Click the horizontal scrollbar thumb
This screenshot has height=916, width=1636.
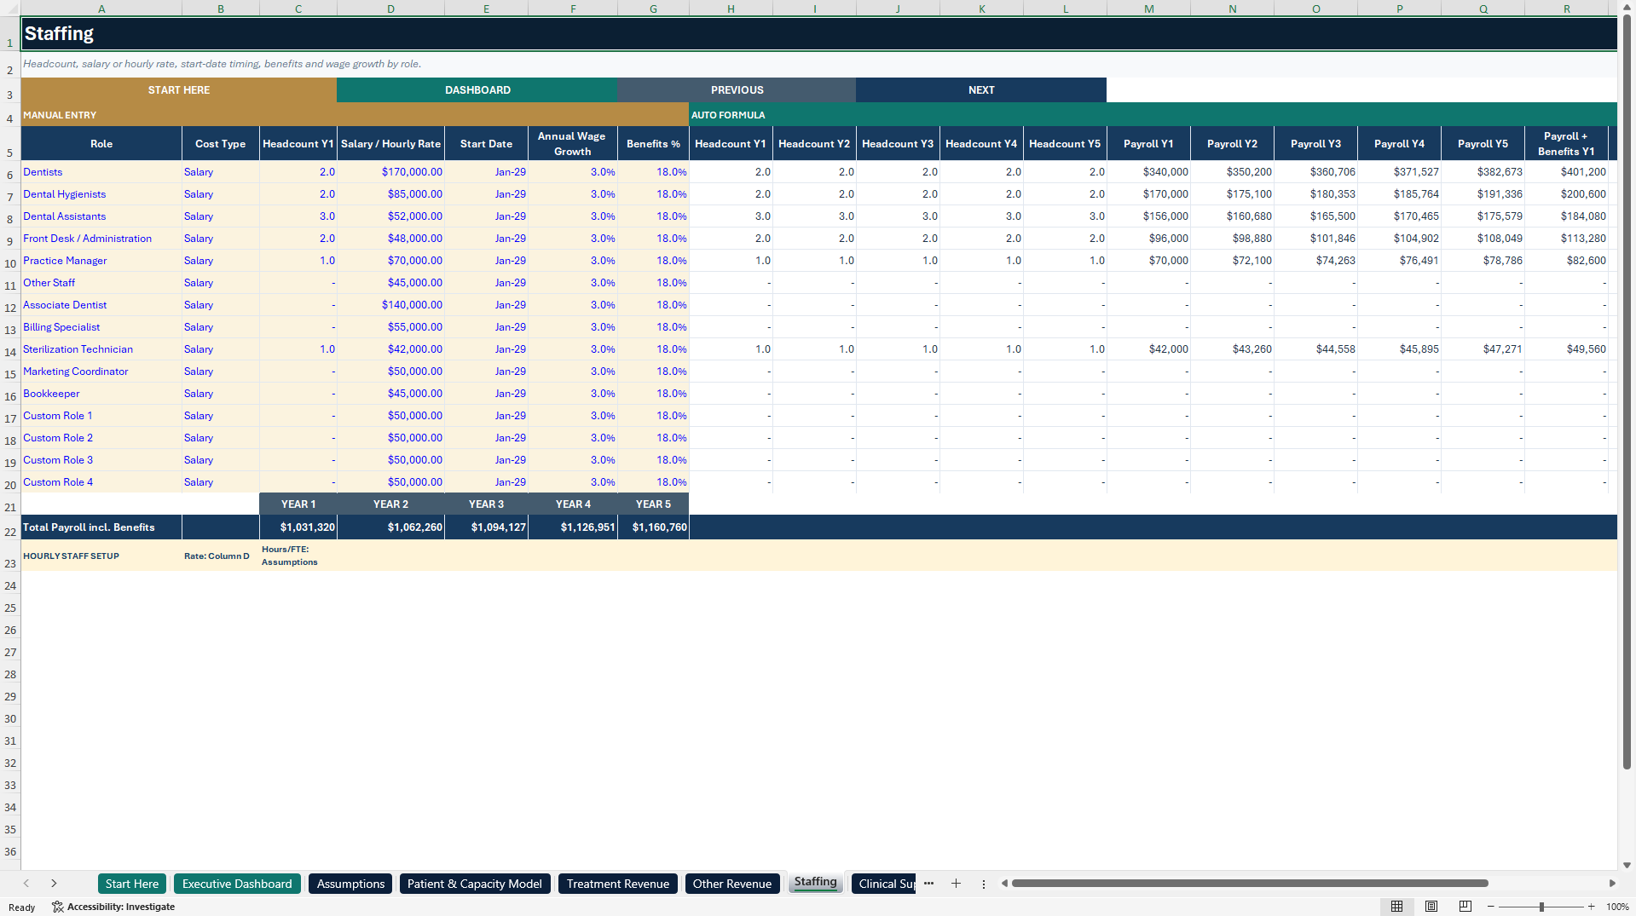coord(1250,884)
